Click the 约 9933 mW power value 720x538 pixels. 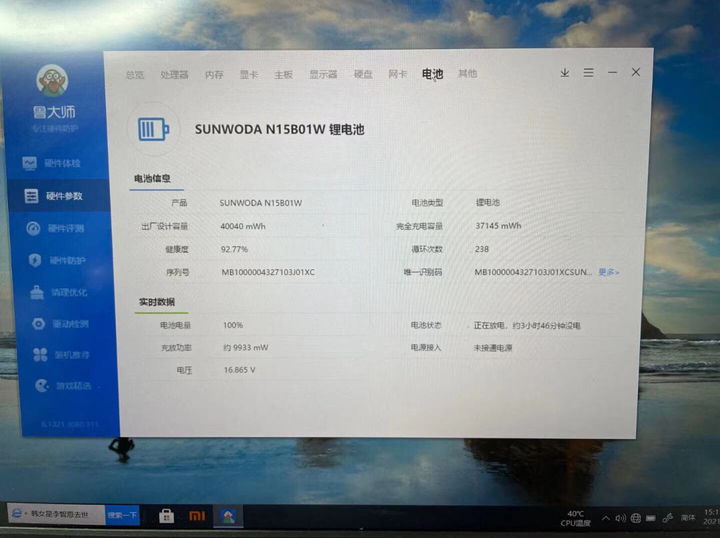click(x=245, y=348)
